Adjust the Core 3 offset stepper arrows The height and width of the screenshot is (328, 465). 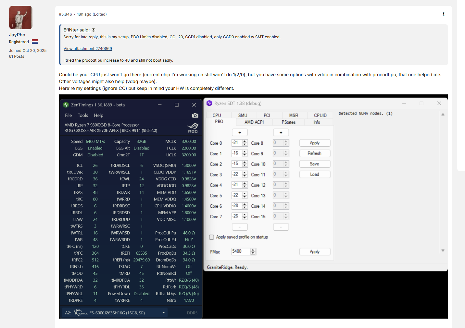tap(245, 175)
